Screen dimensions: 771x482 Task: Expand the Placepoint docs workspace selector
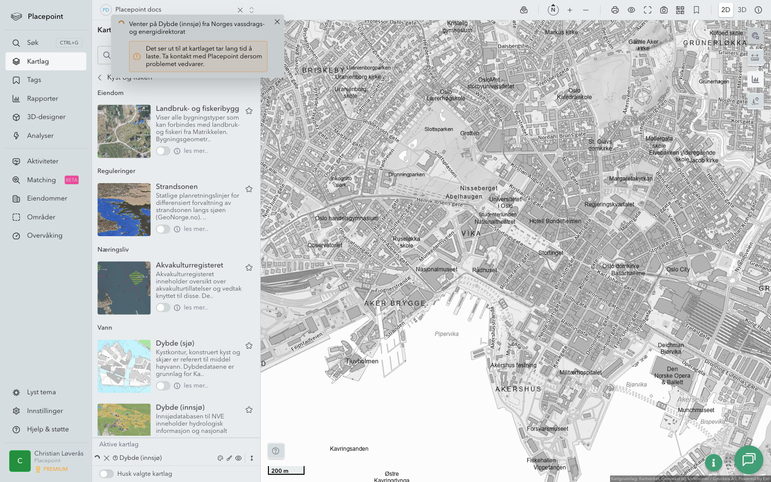[252, 10]
